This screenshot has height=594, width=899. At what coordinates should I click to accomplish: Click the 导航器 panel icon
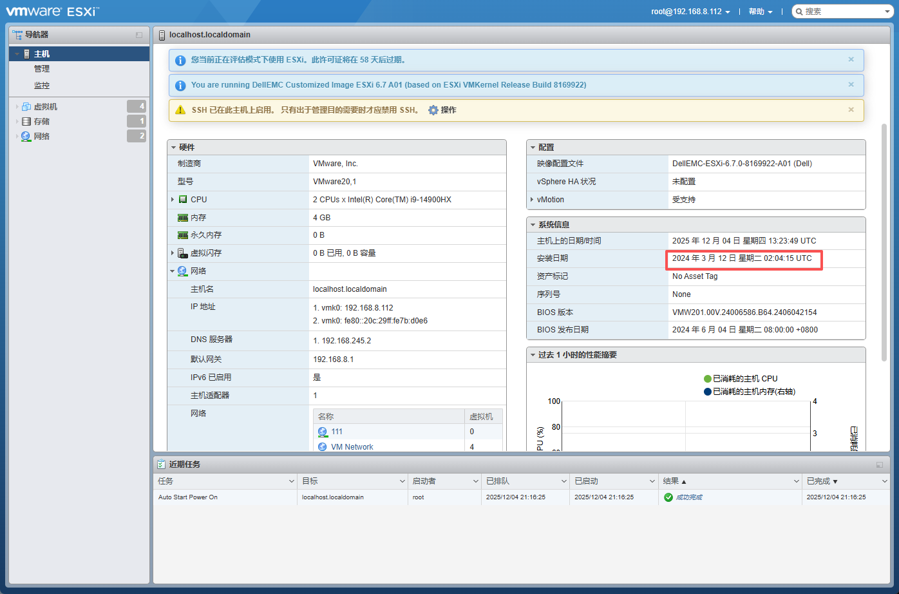pyautogui.click(x=17, y=35)
